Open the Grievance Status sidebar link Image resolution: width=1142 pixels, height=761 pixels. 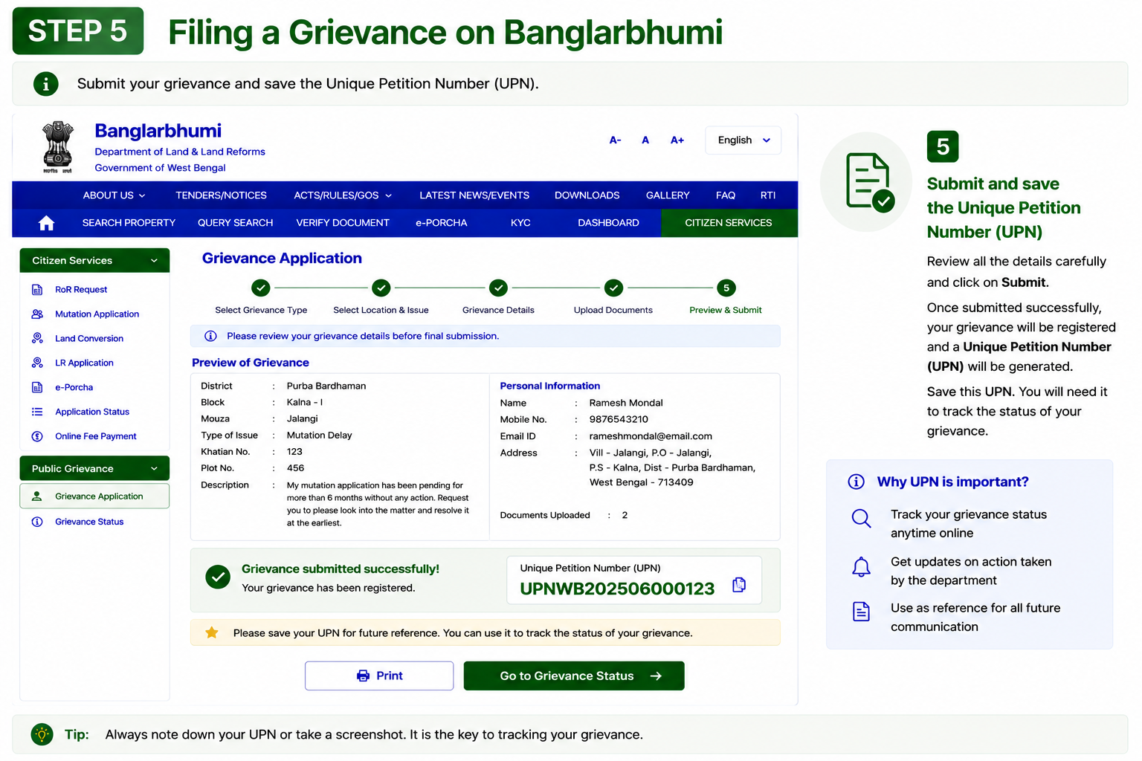coord(89,522)
